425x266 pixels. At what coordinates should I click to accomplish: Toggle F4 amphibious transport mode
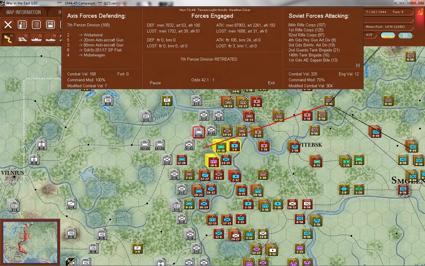tap(51, 39)
